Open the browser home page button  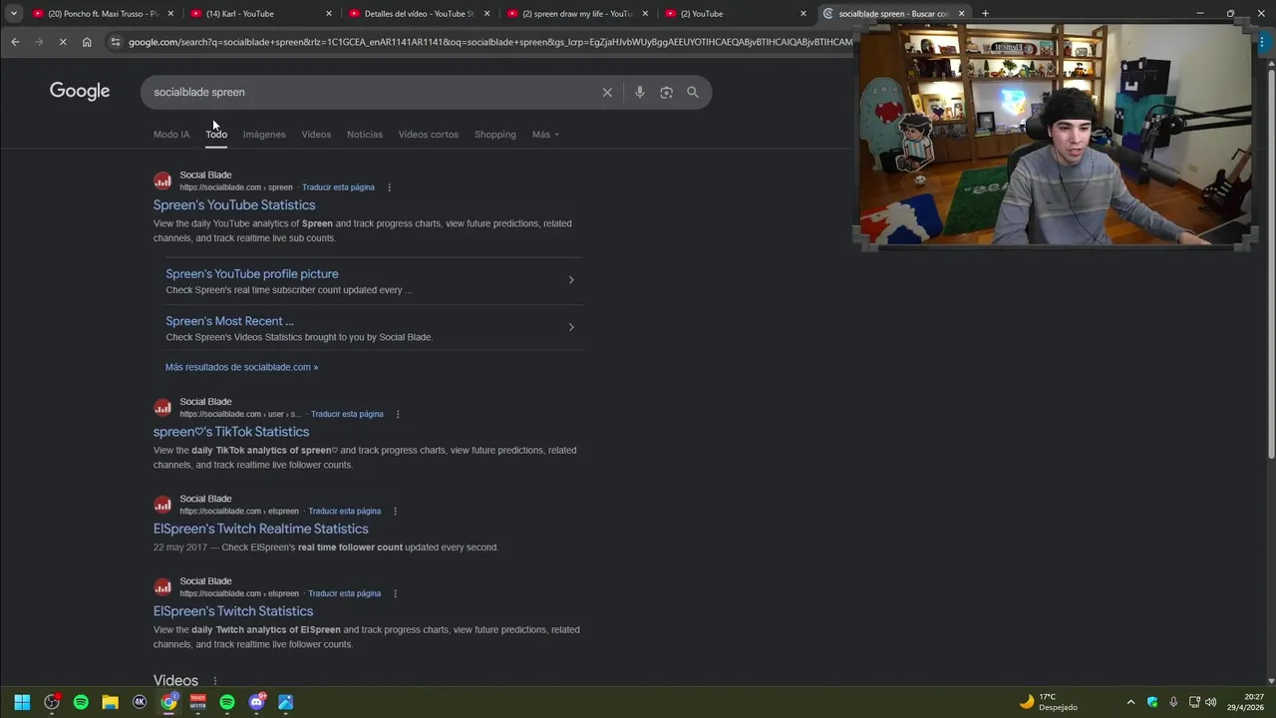click(x=87, y=42)
